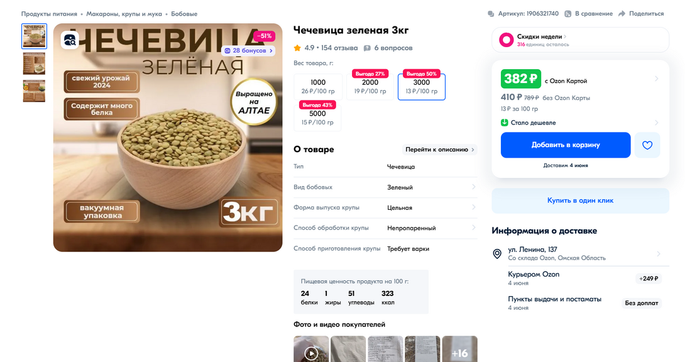This screenshot has width=685, height=362.
Task: Click the Добавить в корзину button
Action: [x=566, y=145]
